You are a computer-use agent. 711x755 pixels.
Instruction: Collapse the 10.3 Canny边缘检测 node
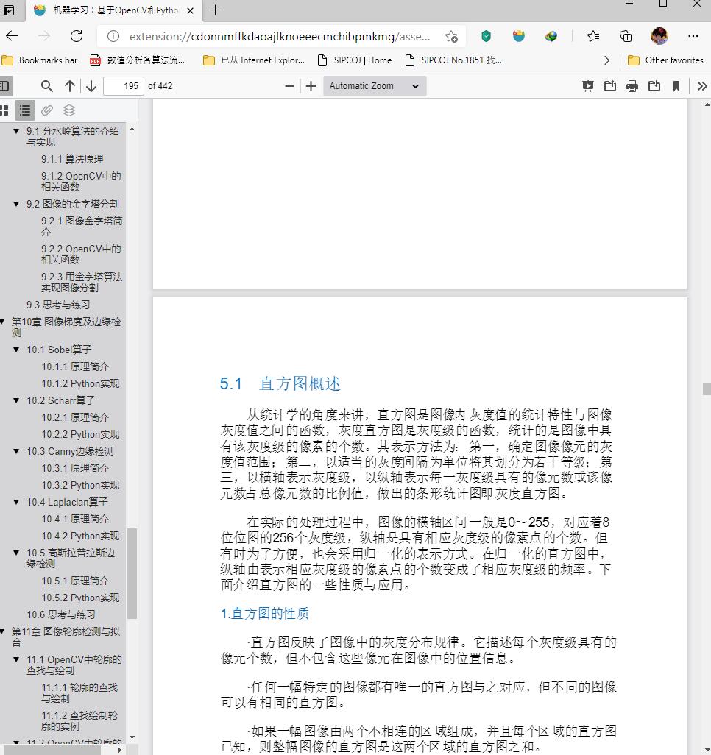tap(16, 451)
